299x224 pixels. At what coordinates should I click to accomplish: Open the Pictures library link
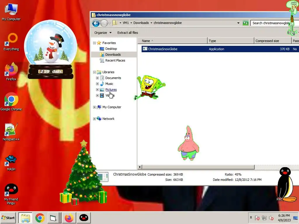[x=111, y=90]
